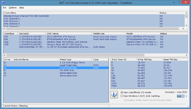This screenshot has height=109, width=191.
Task: Click the Model column header
Action: click(x=142, y=33)
